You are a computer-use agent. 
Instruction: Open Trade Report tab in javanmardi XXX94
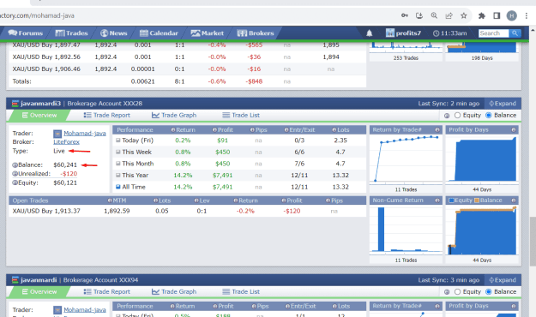click(106, 291)
